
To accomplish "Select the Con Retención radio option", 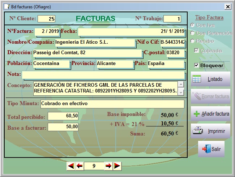I will (x=193, y=33).
